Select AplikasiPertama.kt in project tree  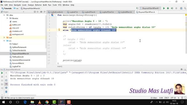tap(19, 47)
